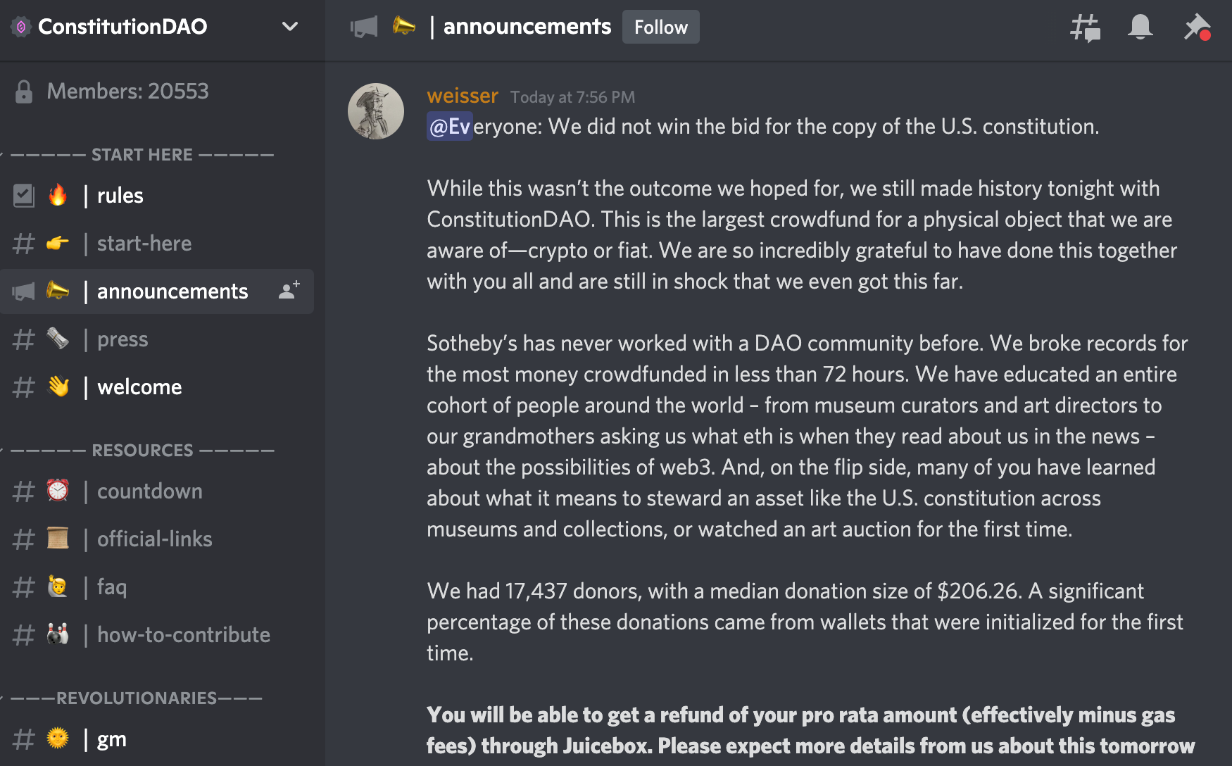Image resolution: width=1232 pixels, height=766 pixels.
Task: Collapse the RESOURCES category
Action: click(x=142, y=451)
